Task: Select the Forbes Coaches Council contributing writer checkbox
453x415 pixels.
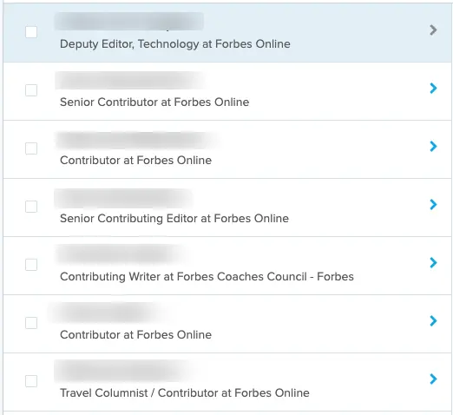Action: click(31, 265)
